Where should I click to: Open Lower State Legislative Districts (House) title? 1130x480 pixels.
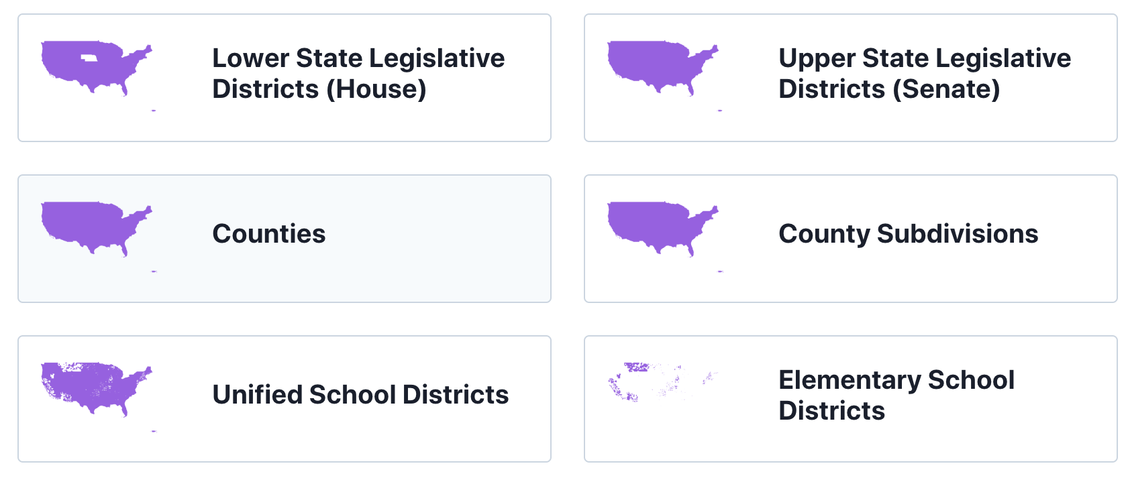(358, 74)
